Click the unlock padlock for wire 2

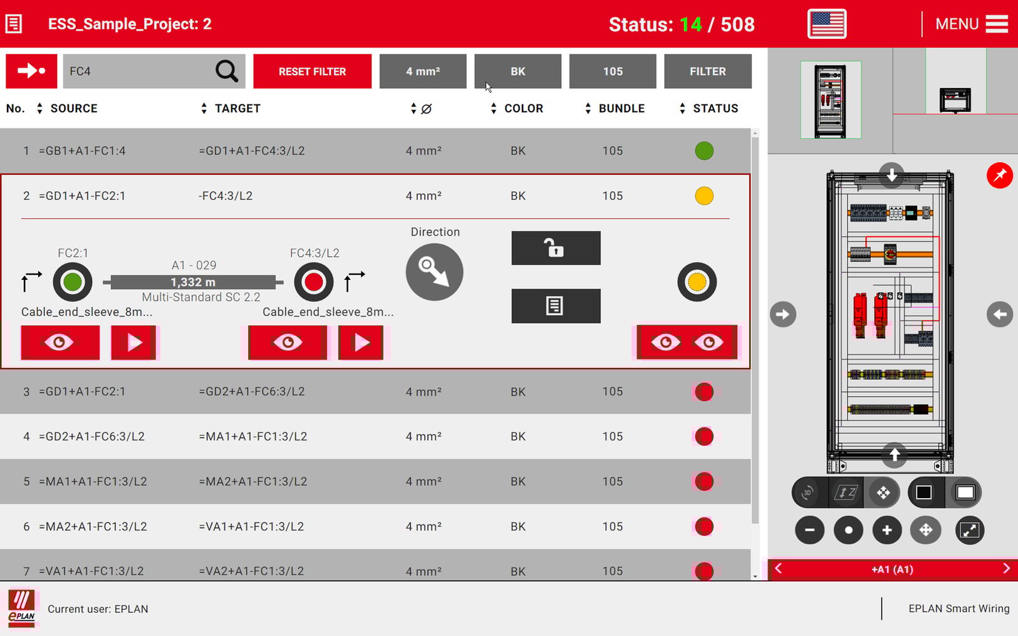point(555,248)
